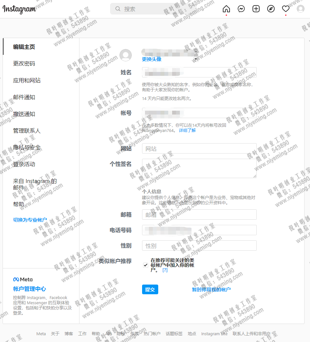Open 邮件通知 settings

coord(24,97)
